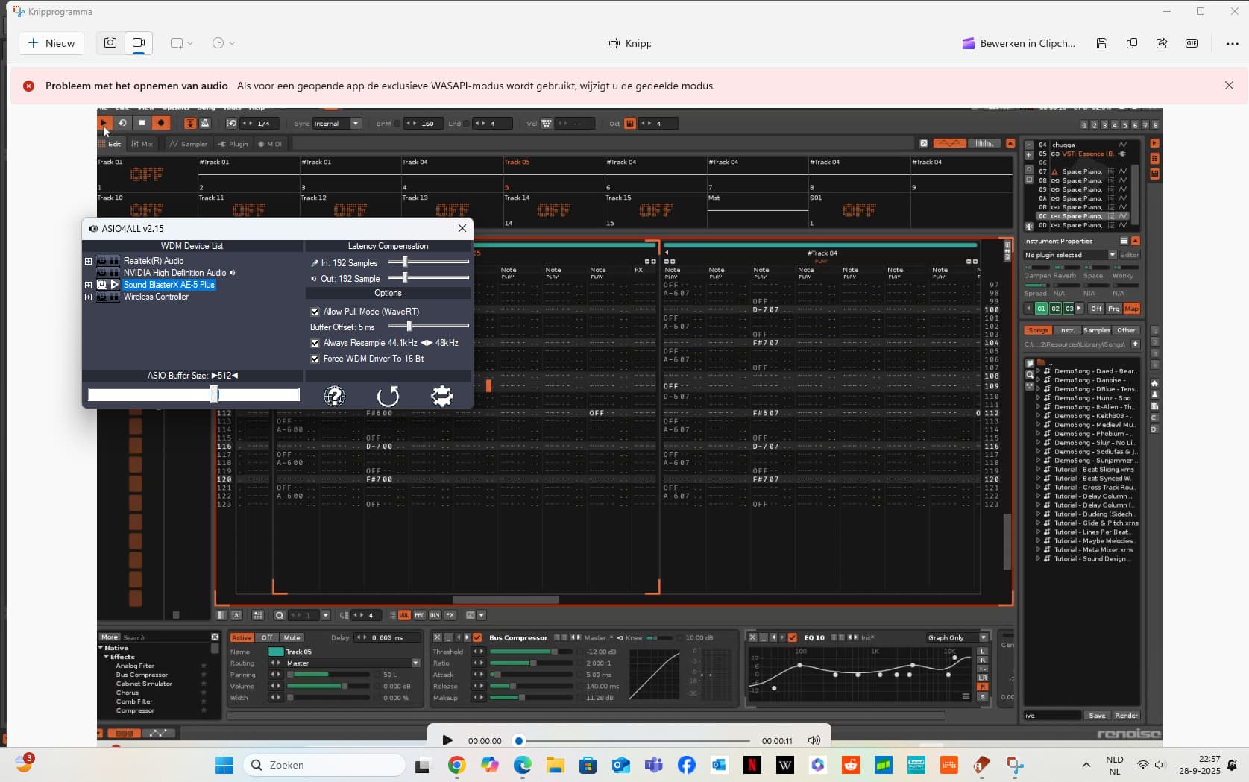Export the recording as GIF
The height and width of the screenshot is (782, 1249).
pos(1192,43)
